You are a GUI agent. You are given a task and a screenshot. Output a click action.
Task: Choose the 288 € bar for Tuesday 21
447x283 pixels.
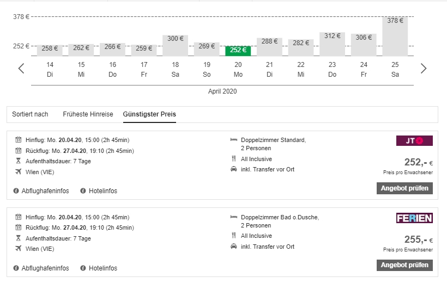tap(269, 47)
